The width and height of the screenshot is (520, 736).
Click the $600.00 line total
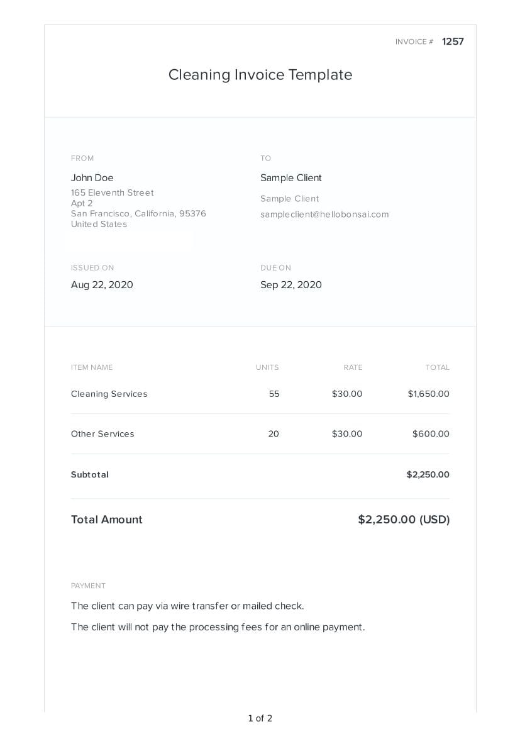(431, 434)
